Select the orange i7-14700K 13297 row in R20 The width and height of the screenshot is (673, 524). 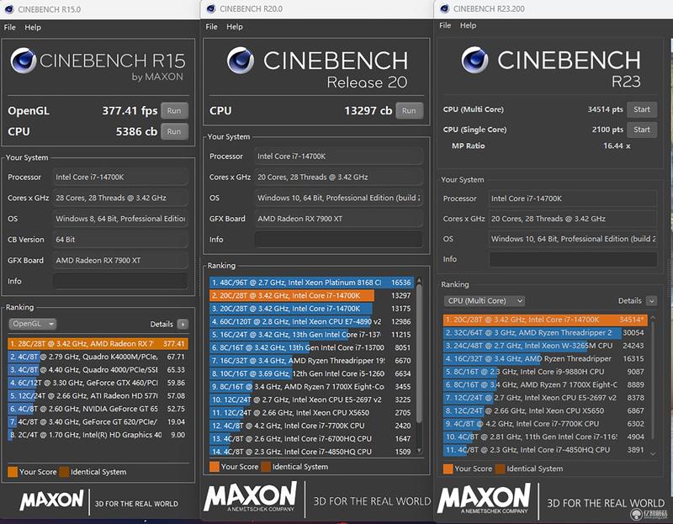[311, 296]
